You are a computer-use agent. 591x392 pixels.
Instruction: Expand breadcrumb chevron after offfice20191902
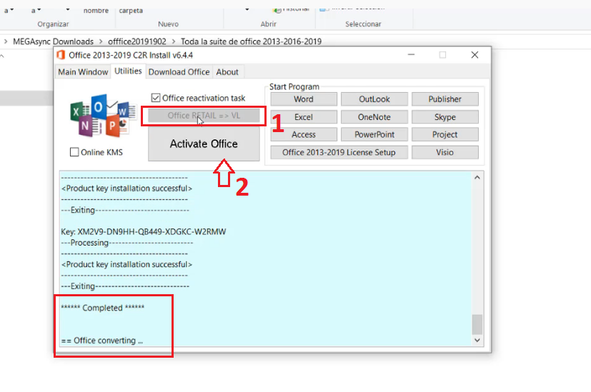(x=174, y=41)
